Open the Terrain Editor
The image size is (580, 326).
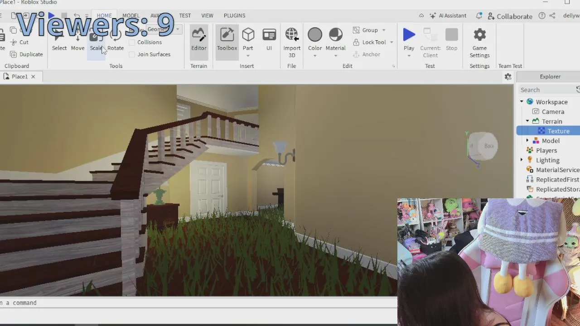(x=198, y=42)
